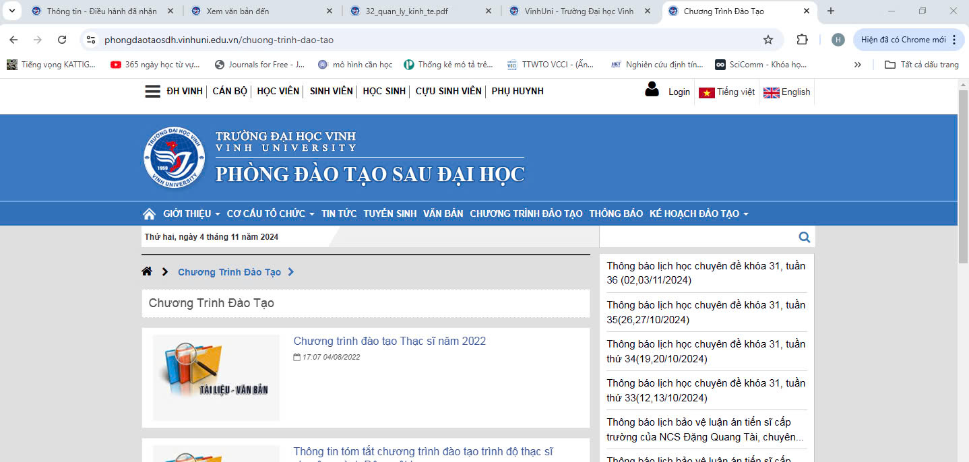The image size is (969, 462).
Task: Click the Login link
Action: [679, 92]
